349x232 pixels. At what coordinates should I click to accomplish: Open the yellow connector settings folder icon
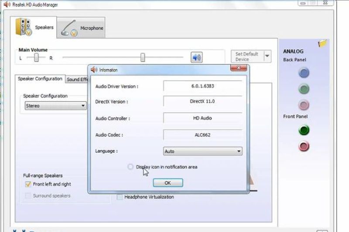[x=322, y=43]
